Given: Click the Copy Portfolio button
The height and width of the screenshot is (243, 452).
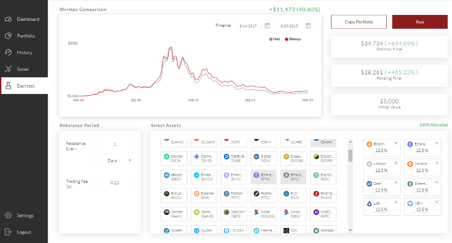Looking at the screenshot, I should [358, 22].
